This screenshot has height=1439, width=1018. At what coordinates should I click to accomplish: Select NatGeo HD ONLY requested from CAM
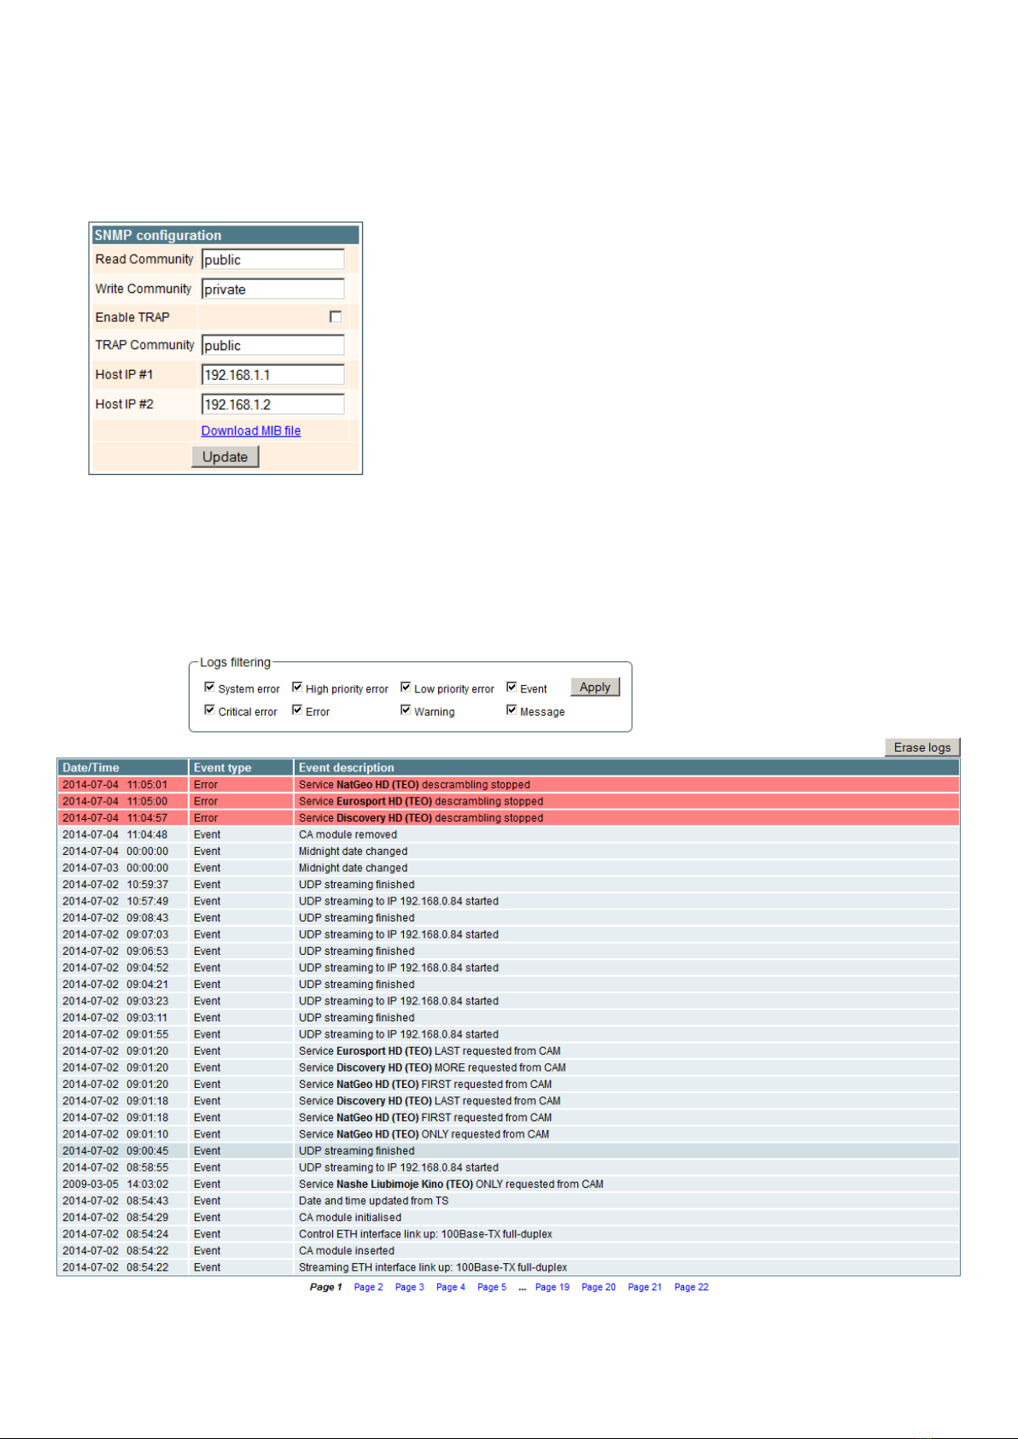tap(508, 1134)
